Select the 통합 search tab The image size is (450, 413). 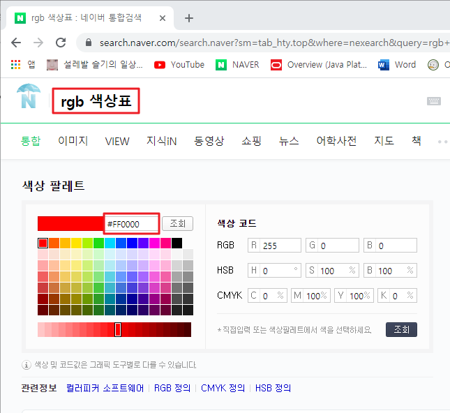click(x=31, y=141)
